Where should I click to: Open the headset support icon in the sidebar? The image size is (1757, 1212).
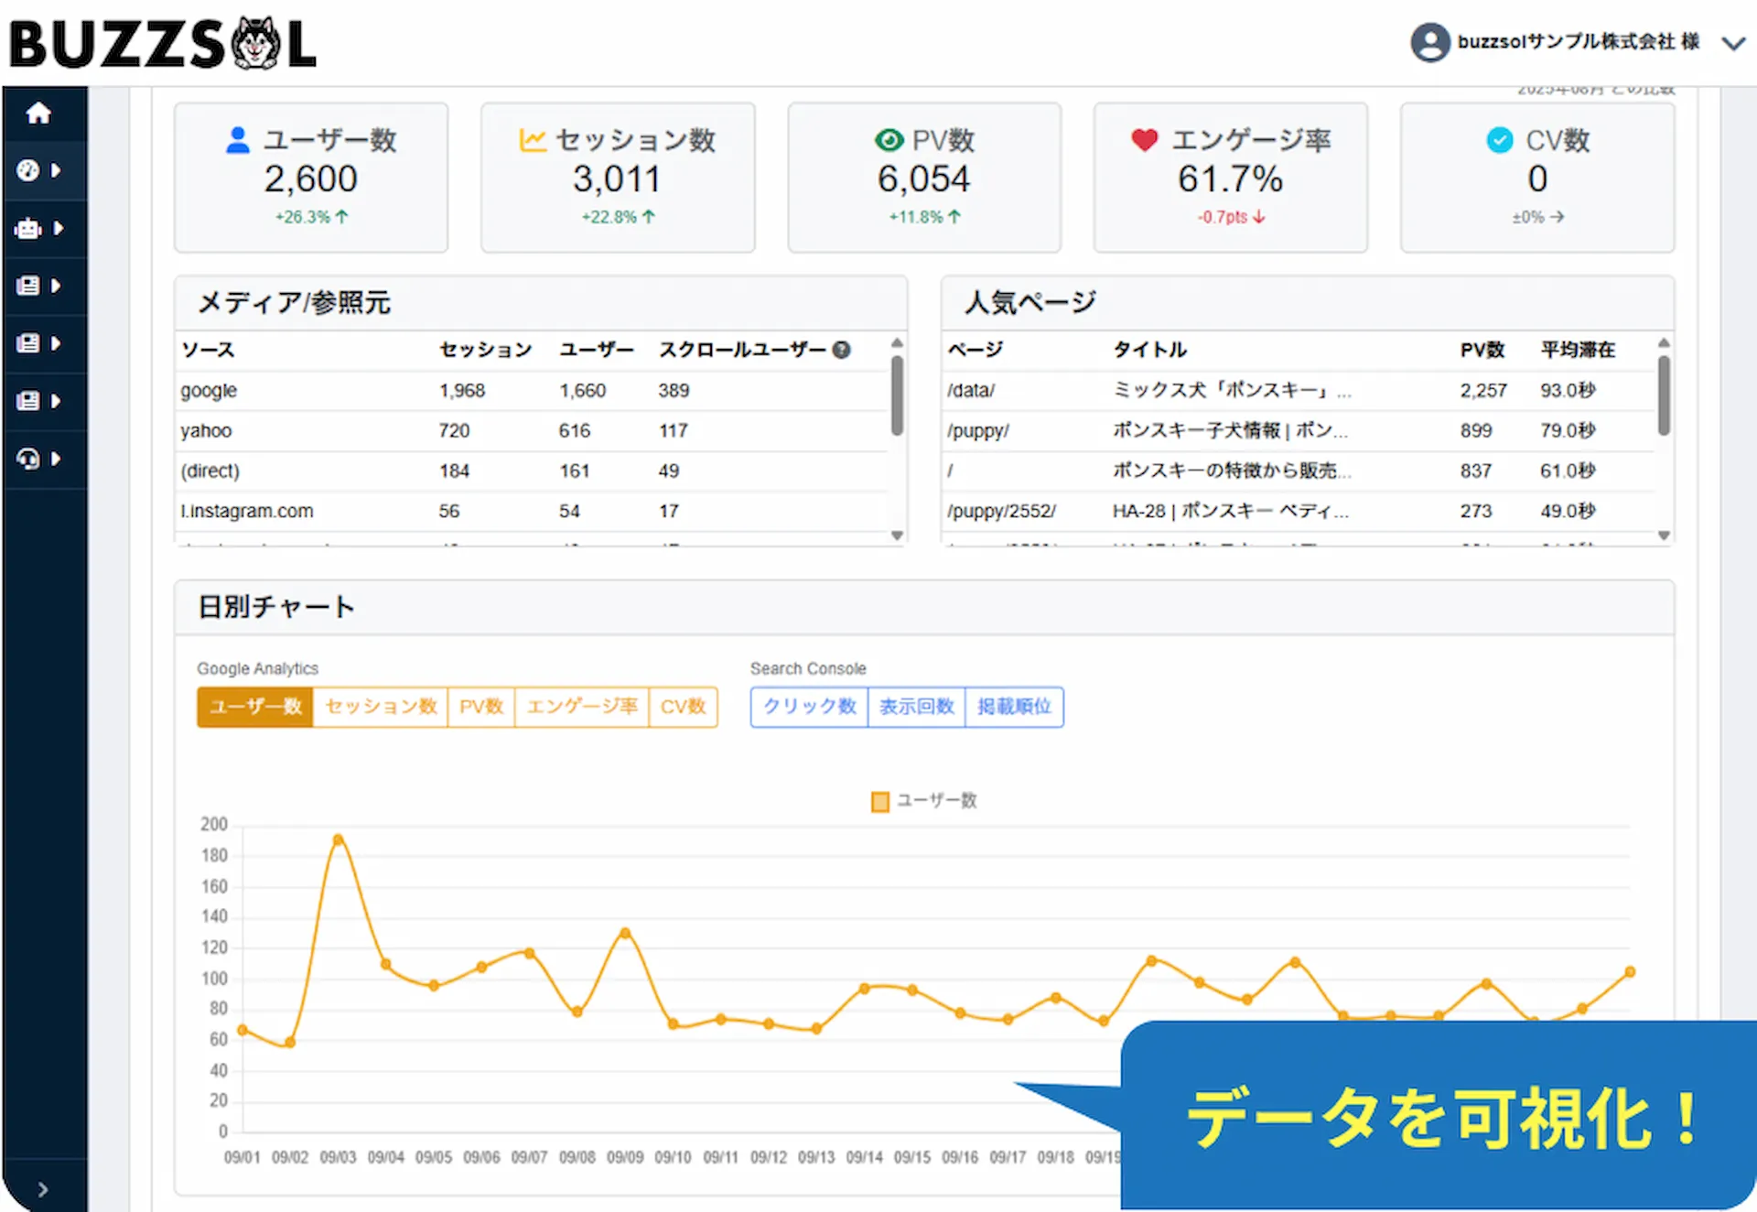tap(30, 459)
